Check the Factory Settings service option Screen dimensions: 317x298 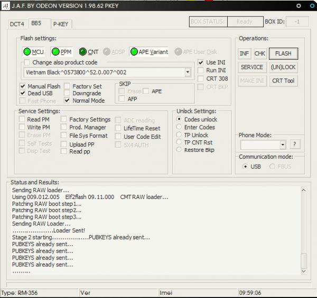pos(64,119)
